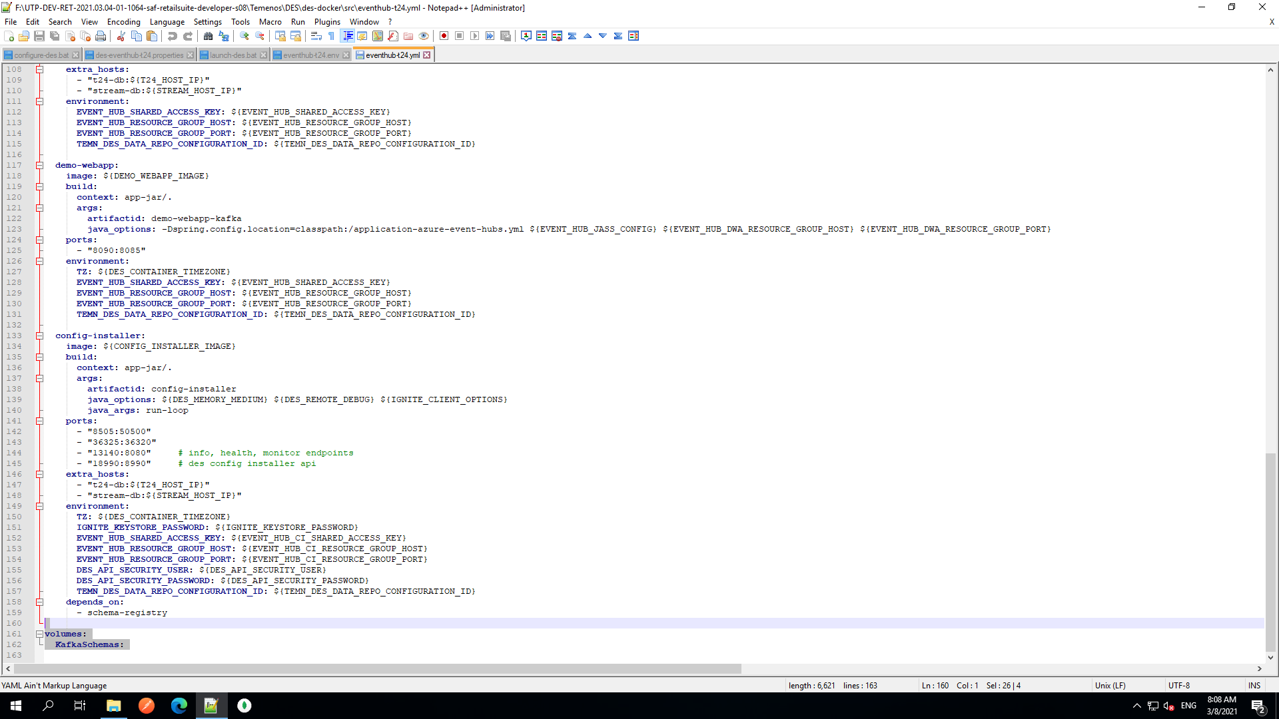The width and height of the screenshot is (1279, 719).
Task: Click the Save file toolbar icon
Action: tap(39, 36)
